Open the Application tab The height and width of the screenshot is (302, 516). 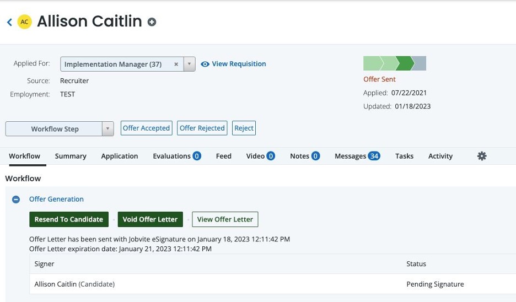coord(120,156)
